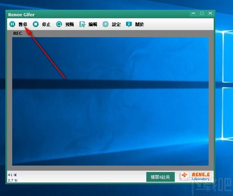Click the 預覽 preview label

(69, 24)
